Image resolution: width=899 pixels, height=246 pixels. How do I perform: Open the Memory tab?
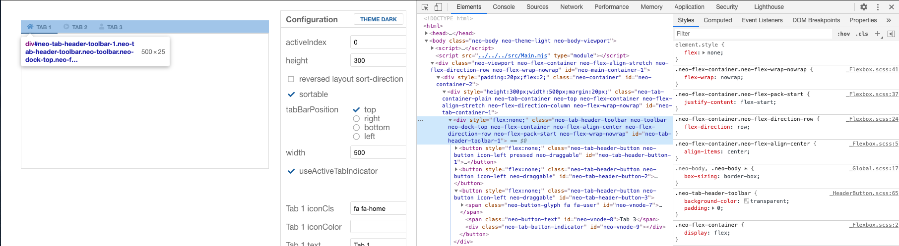click(x=651, y=7)
